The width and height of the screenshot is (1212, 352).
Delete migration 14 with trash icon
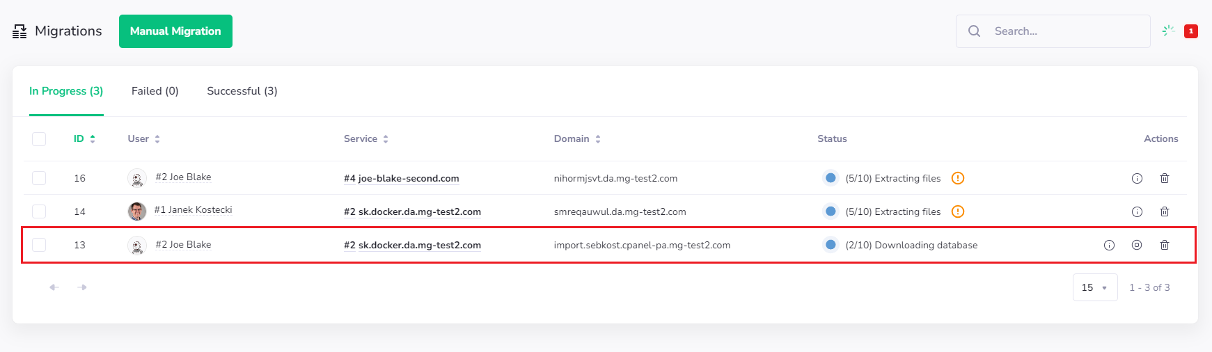click(1165, 211)
